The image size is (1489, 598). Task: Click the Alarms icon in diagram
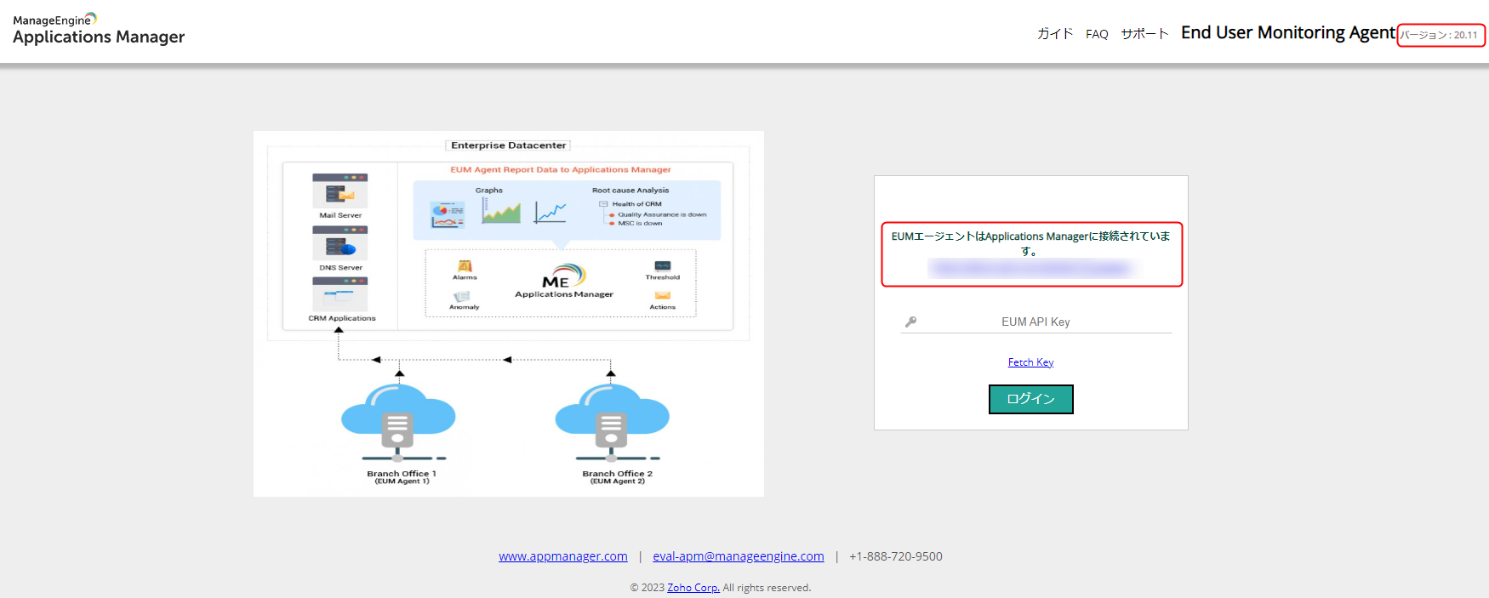point(465,266)
